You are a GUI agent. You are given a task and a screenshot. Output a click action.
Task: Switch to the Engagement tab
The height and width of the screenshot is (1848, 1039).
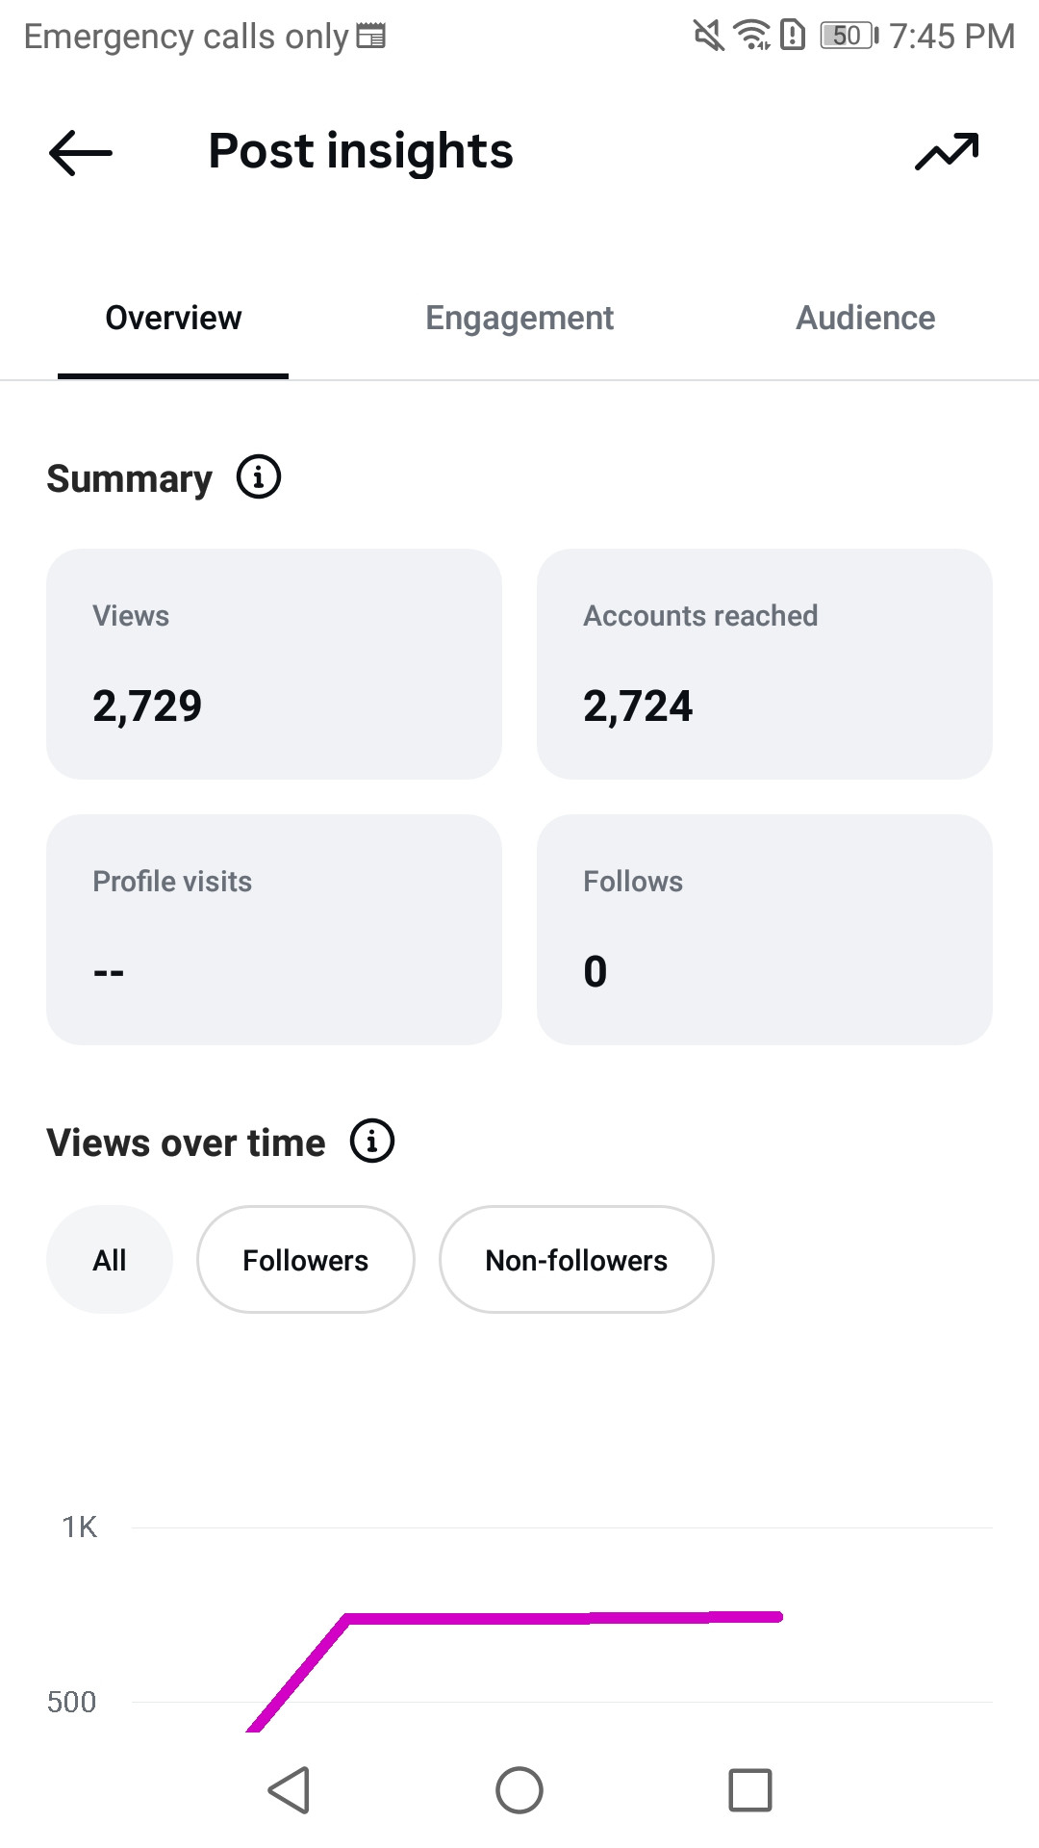tap(519, 318)
